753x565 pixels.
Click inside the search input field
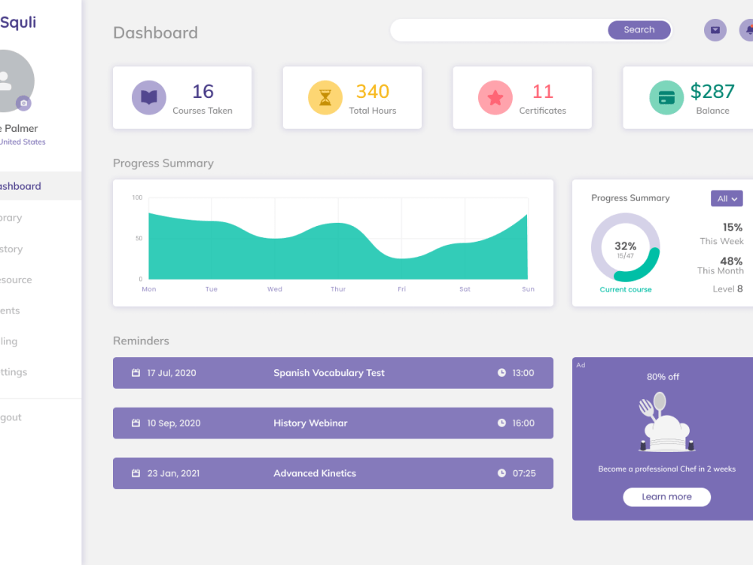coord(499,30)
